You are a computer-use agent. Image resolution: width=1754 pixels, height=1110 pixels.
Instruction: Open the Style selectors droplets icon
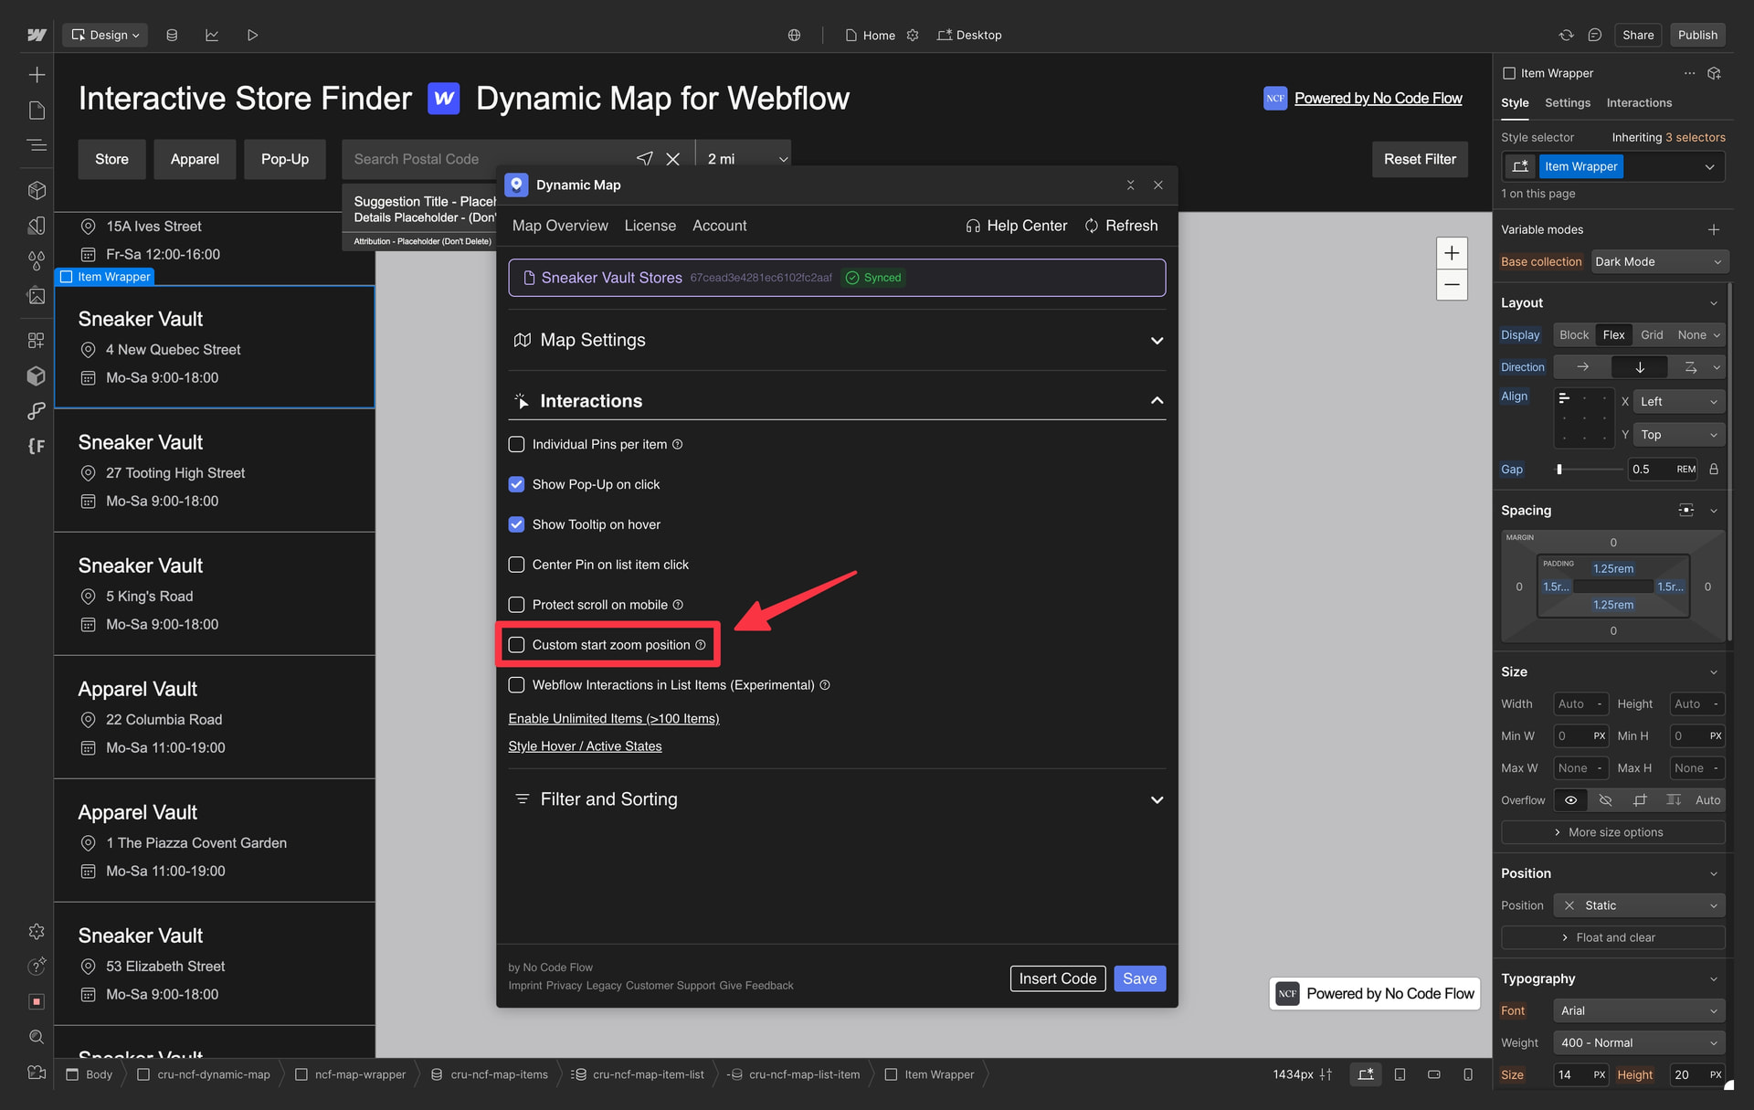(x=37, y=261)
